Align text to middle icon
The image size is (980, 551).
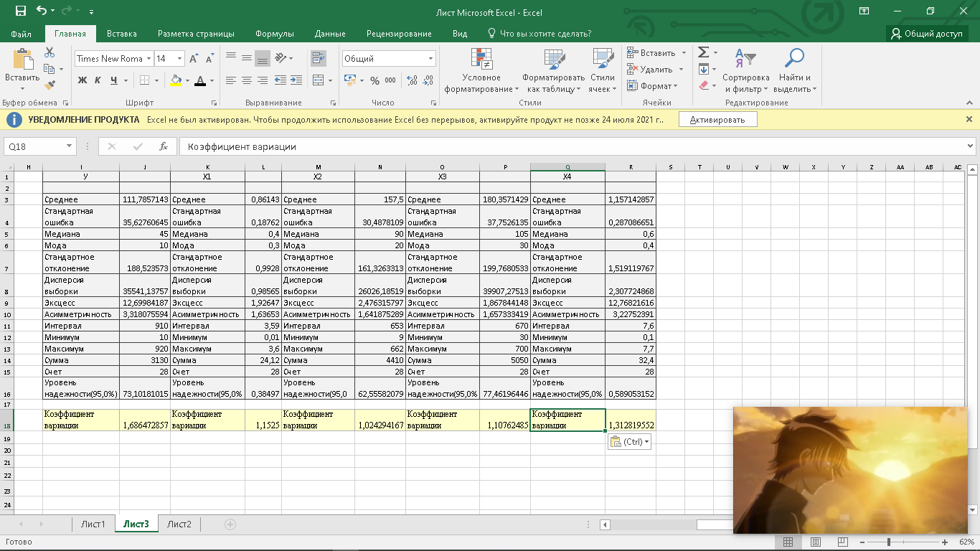(247, 58)
